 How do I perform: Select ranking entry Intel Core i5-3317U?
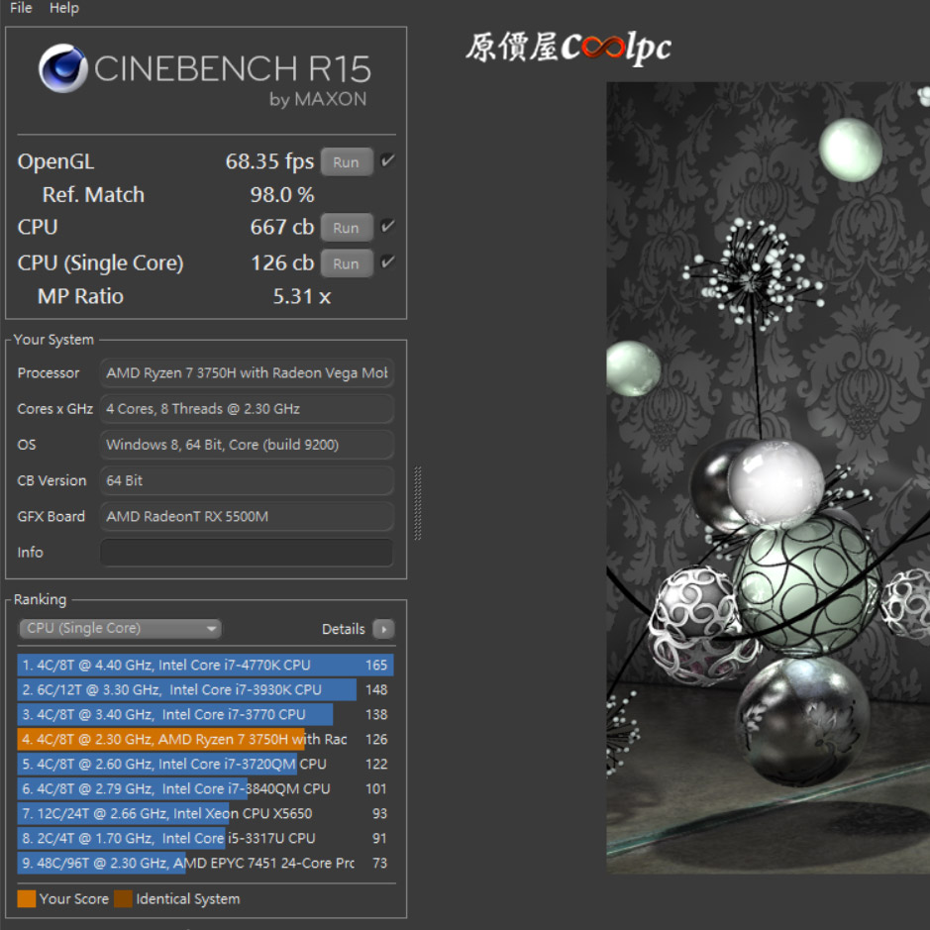pyautogui.click(x=205, y=838)
